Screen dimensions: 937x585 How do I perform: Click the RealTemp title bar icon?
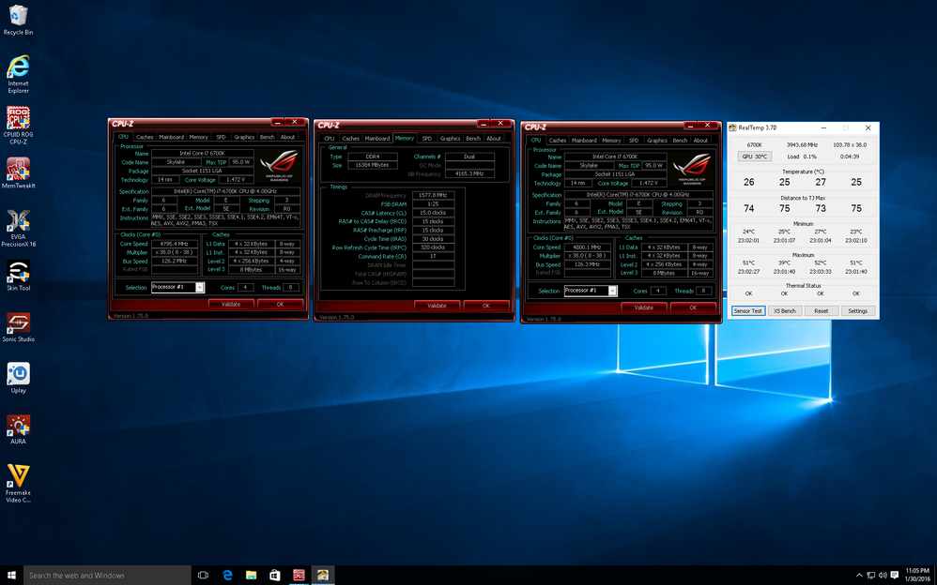732,127
